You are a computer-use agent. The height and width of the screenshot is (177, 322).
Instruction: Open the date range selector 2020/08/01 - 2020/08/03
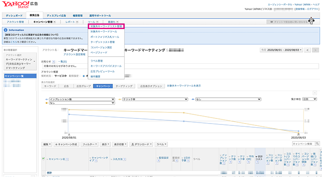coord(282,50)
